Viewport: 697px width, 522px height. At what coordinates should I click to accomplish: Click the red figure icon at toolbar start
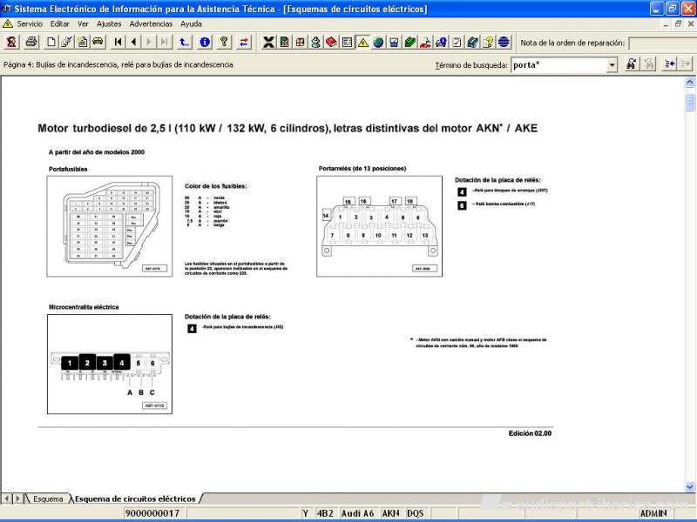[x=11, y=42]
